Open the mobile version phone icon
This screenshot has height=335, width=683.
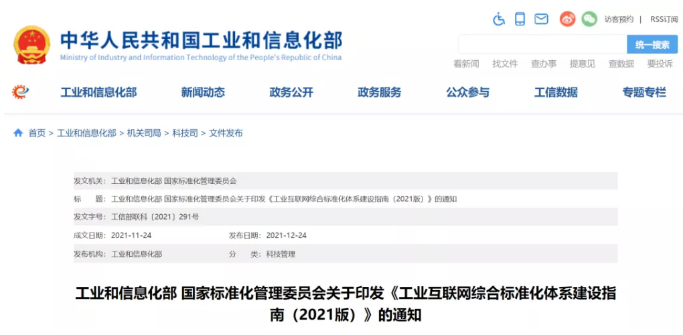click(x=520, y=19)
